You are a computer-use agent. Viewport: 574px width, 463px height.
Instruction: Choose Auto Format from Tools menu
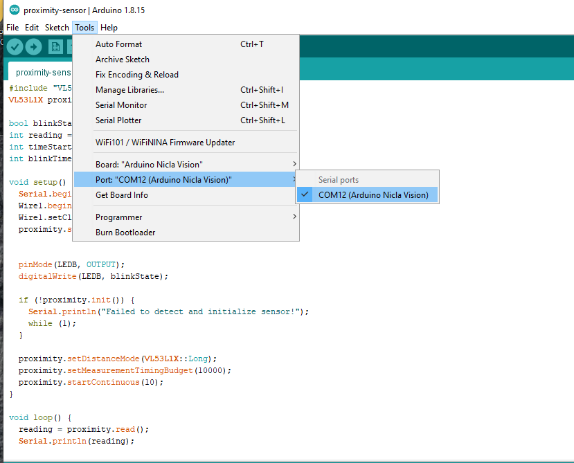(118, 44)
